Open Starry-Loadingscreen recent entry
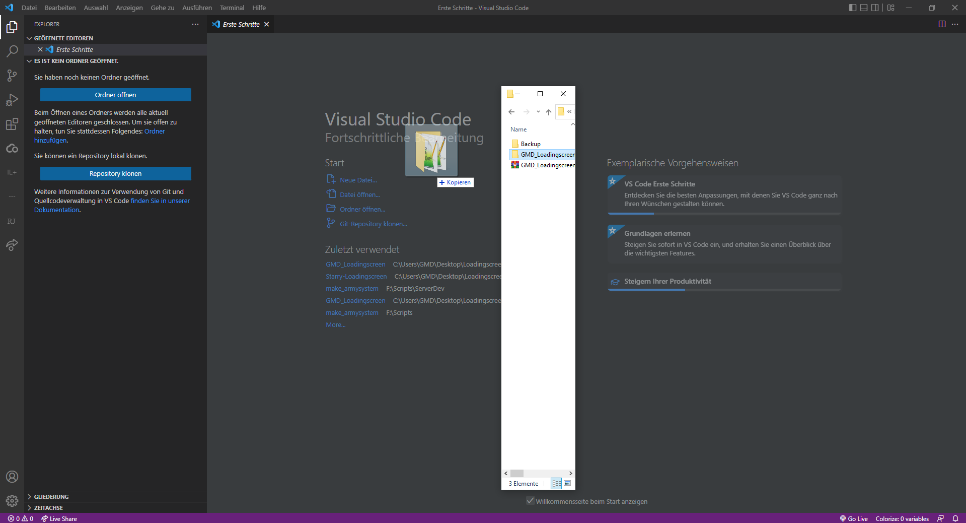Viewport: 966px width, 523px height. tap(356, 277)
